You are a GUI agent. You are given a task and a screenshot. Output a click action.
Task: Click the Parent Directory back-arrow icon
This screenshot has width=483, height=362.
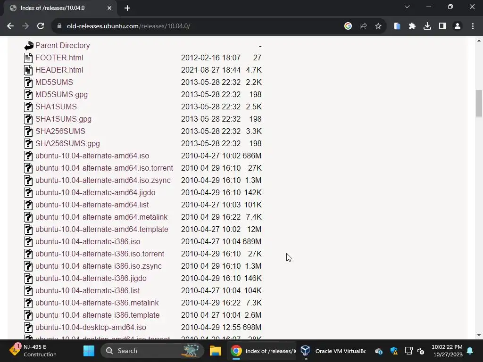[x=29, y=46]
